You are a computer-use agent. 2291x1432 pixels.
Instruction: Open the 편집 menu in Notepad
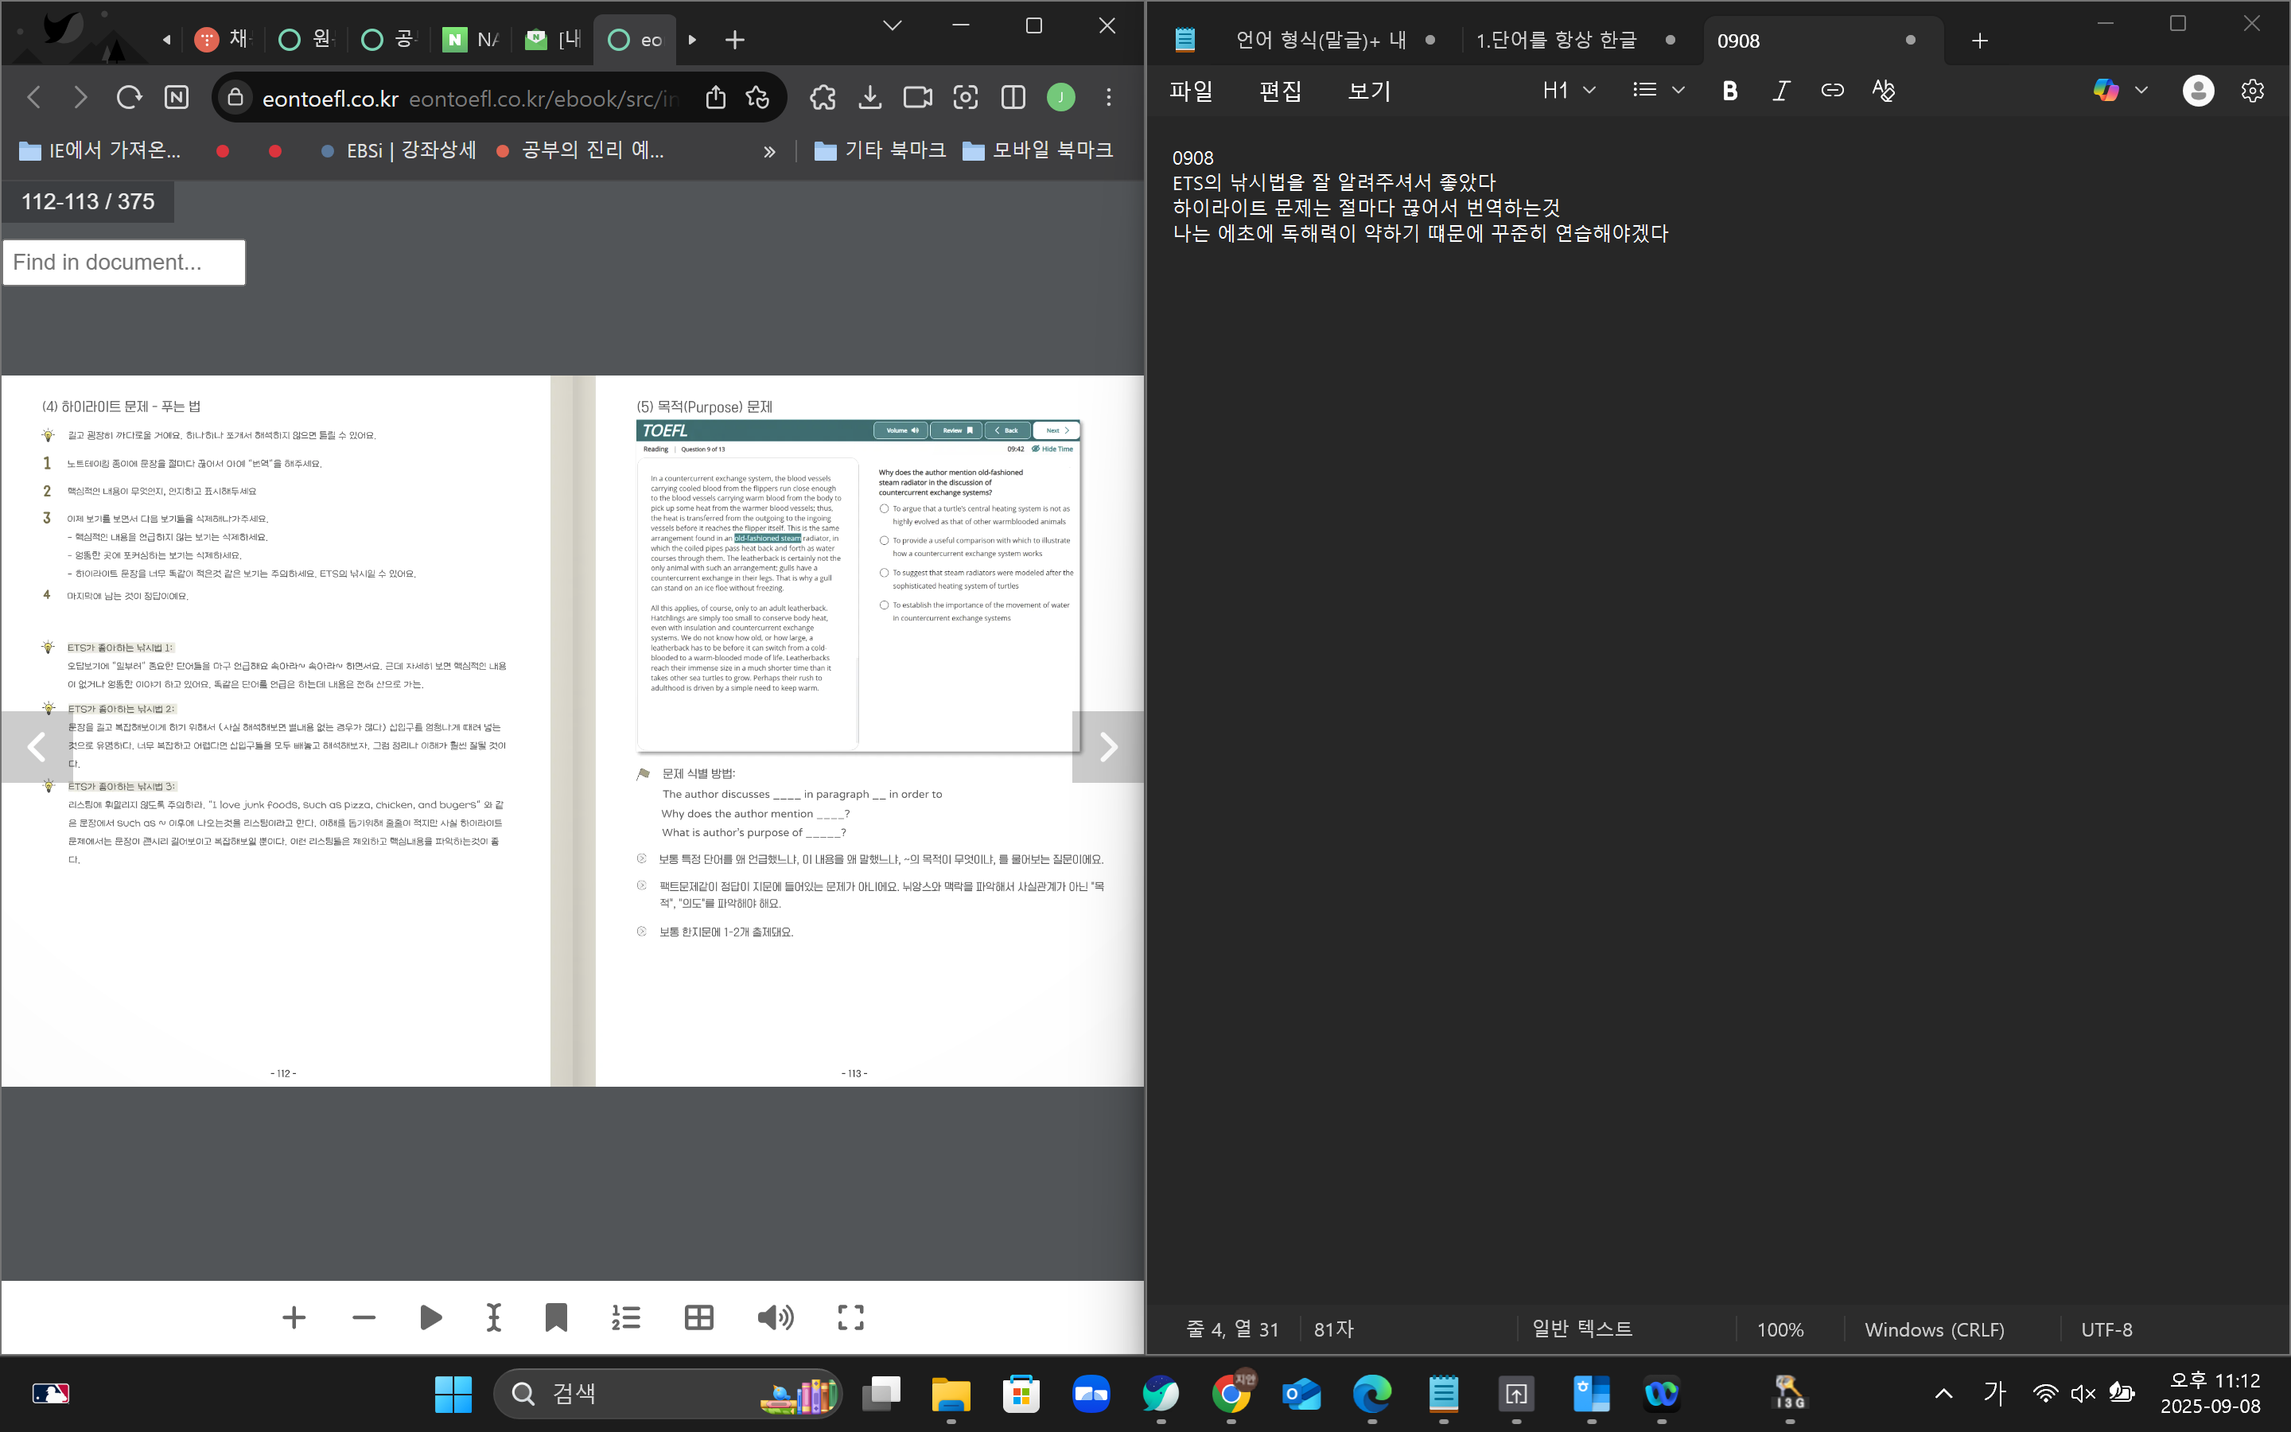coord(1280,91)
